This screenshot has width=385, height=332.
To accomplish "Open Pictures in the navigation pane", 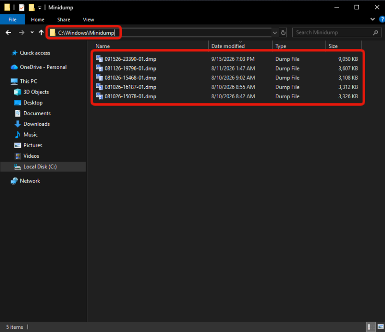I will 33,145.
